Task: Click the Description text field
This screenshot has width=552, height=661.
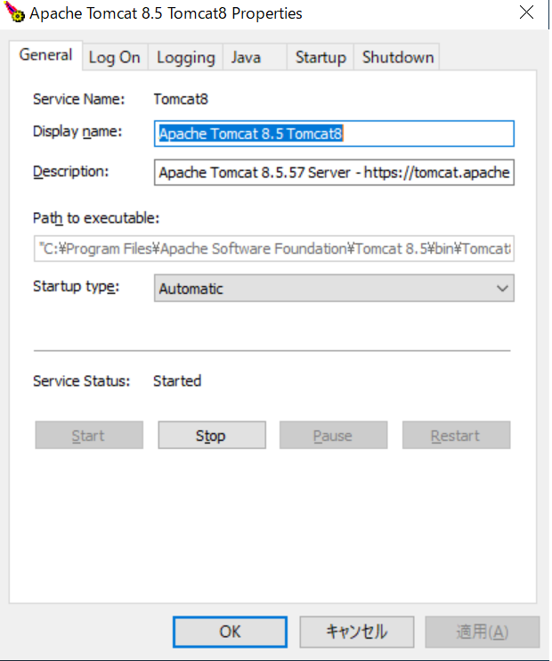Action: tap(334, 173)
